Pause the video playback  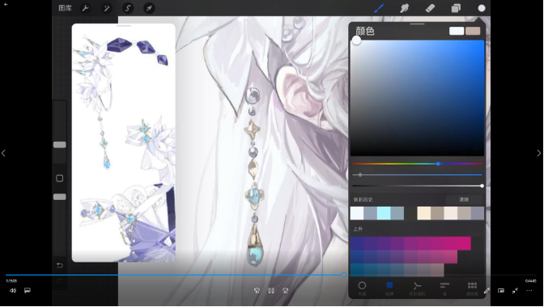pyautogui.click(x=271, y=291)
